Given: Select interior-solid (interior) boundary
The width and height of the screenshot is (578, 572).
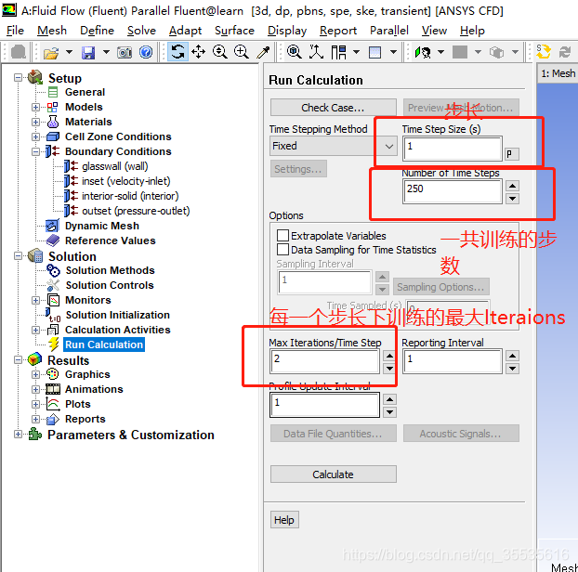Looking at the screenshot, I should (130, 196).
